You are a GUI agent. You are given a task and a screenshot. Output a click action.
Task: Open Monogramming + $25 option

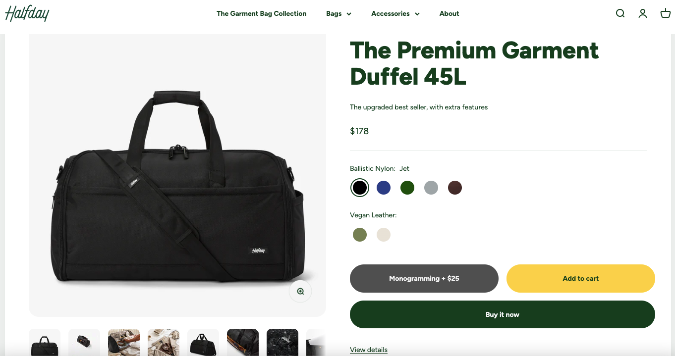[x=424, y=278]
